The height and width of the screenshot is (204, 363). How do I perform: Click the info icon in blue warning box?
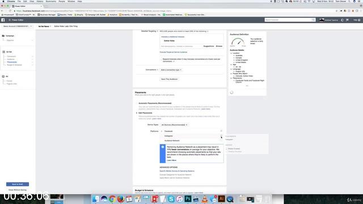[x=163, y=147]
